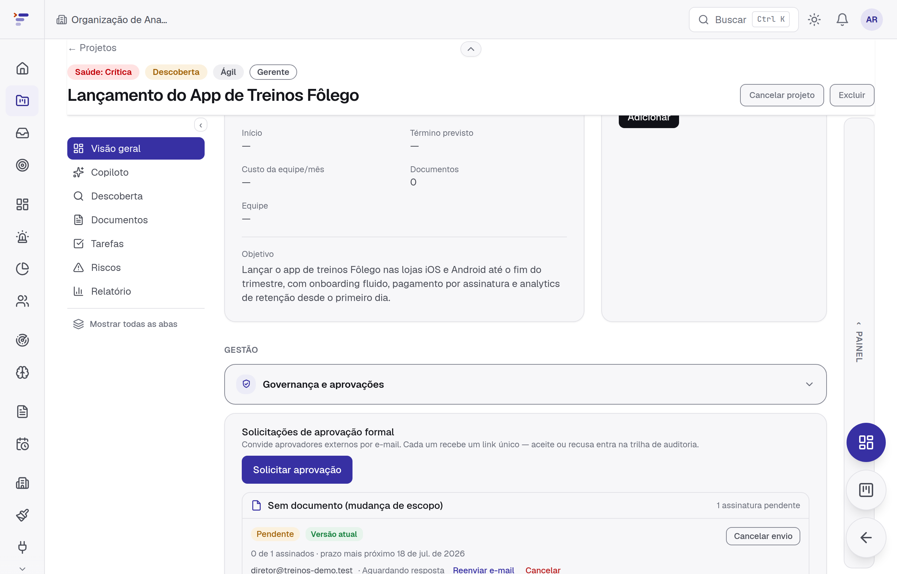
Task: Open the inbox tray icon in sidebar
Action: [x=22, y=133]
